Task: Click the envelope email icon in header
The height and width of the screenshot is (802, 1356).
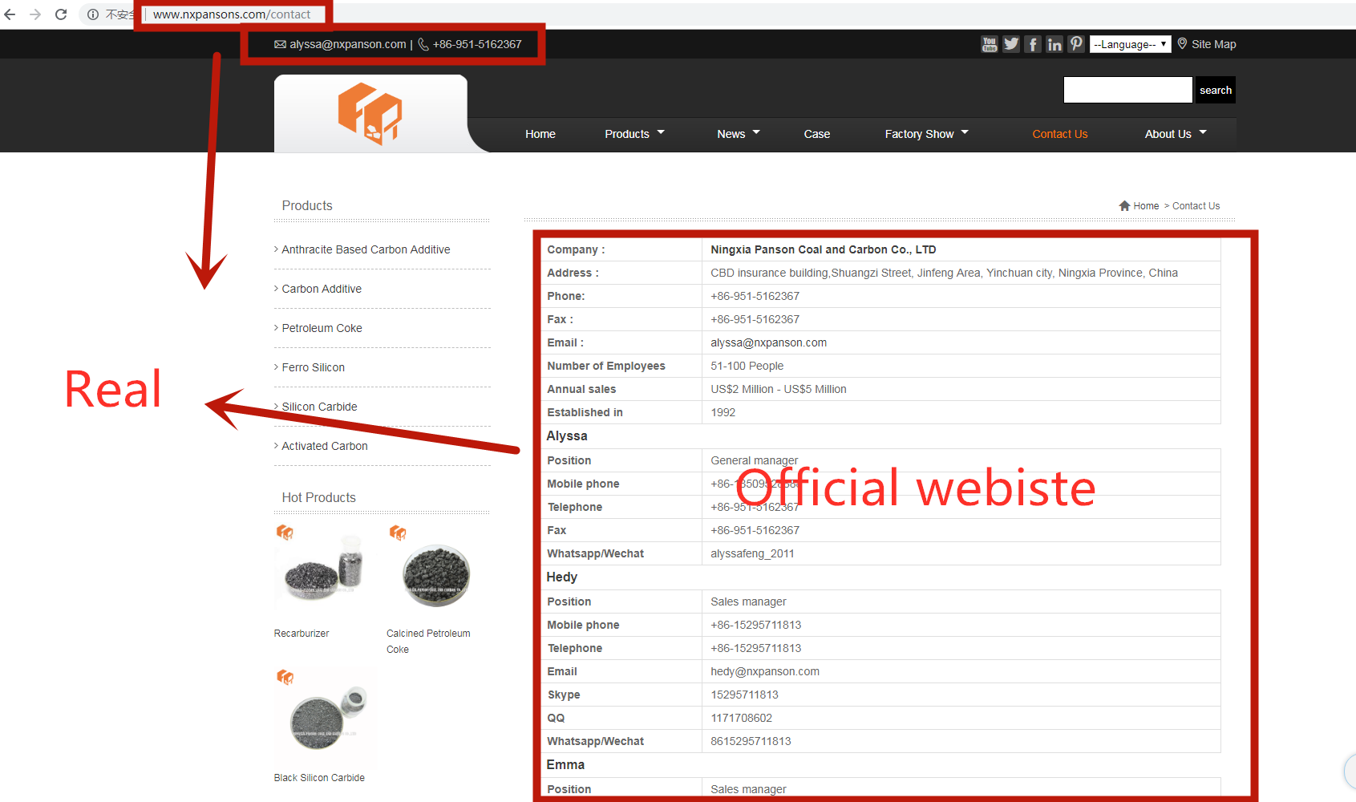Action: (280, 44)
